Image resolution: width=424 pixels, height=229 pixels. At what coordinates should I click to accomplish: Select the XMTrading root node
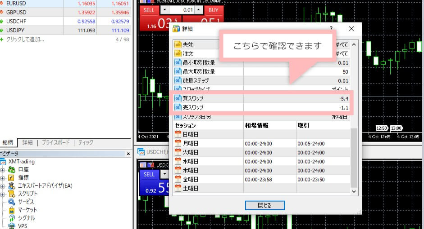click(21, 162)
